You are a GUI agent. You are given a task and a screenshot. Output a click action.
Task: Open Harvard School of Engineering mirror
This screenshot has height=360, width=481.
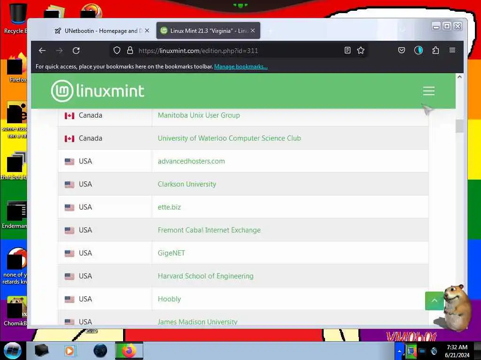[x=206, y=276]
